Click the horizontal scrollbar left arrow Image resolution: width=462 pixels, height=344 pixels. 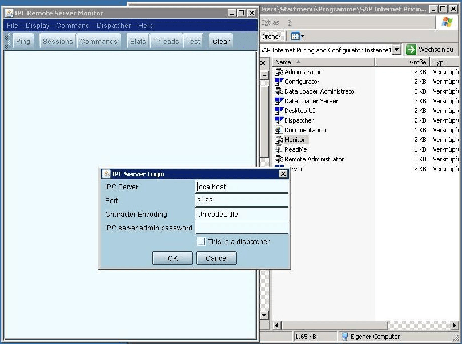pos(276,326)
